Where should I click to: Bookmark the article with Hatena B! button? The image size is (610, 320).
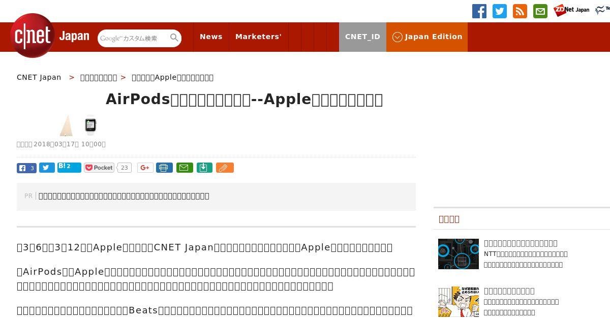point(69,167)
